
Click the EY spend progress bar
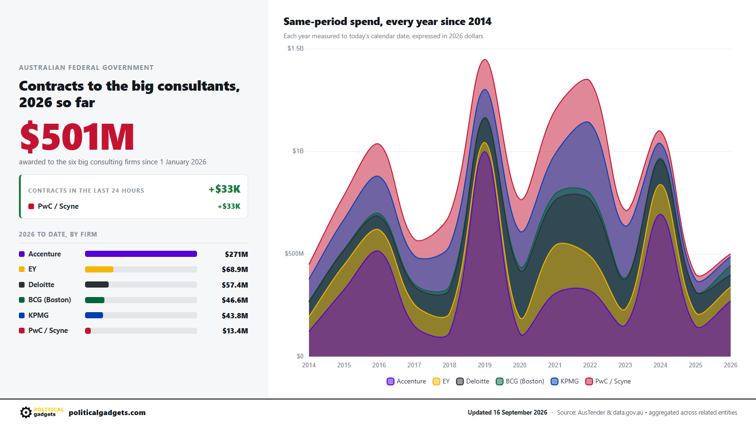[141, 269]
